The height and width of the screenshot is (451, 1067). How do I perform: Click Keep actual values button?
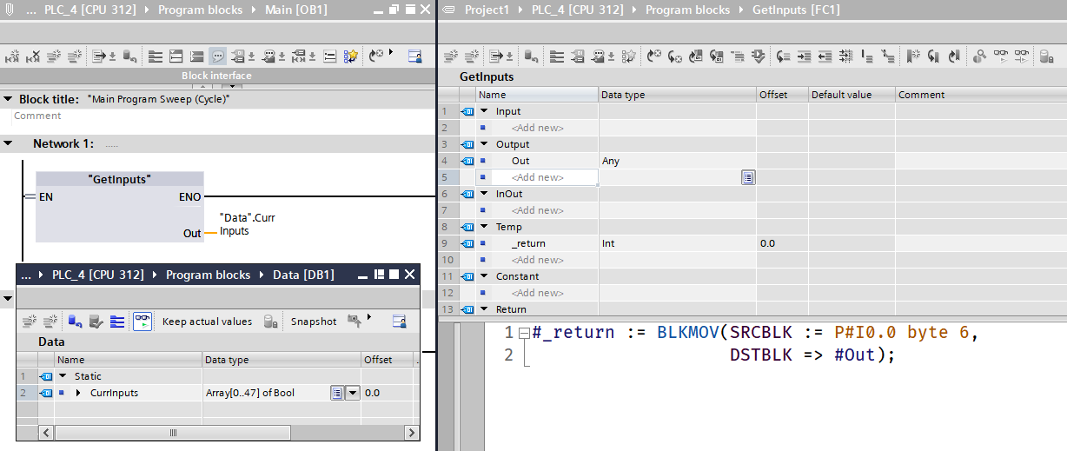207,322
